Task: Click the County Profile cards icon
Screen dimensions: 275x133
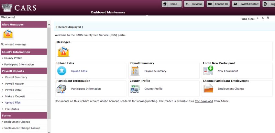Action: 135,89
